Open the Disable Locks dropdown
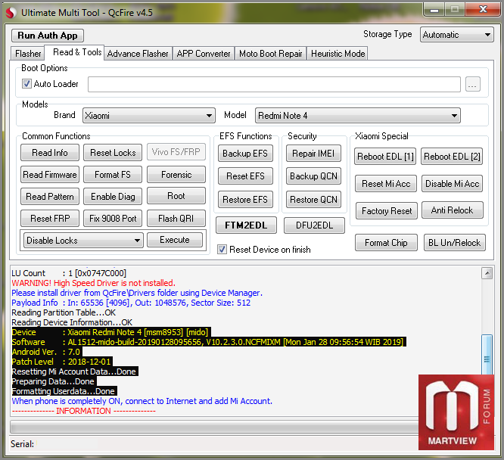Image resolution: width=504 pixels, height=460 pixels. point(83,240)
